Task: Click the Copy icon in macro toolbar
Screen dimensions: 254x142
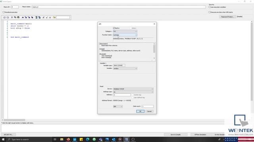Action: pyautogui.click(x=15, y=17)
